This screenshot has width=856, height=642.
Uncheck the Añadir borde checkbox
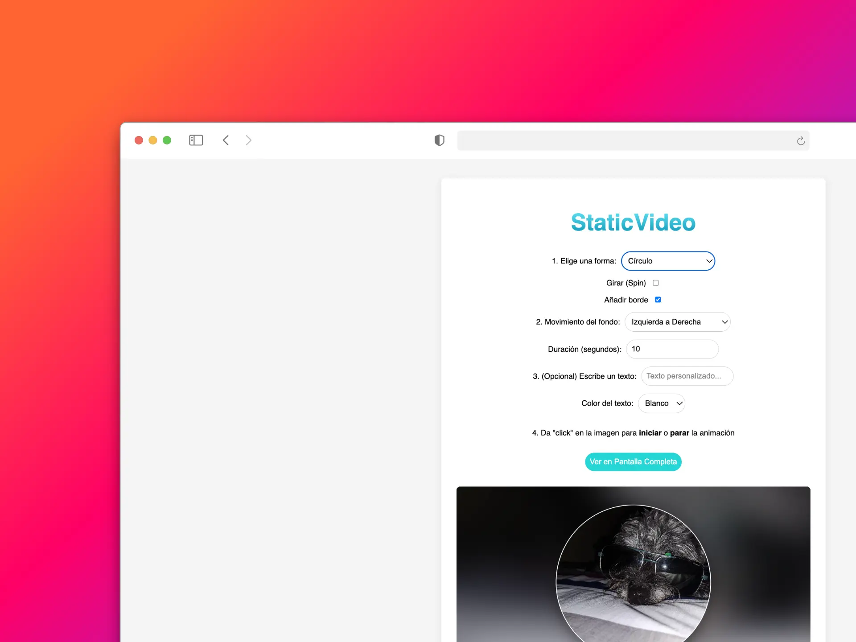(658, 300)
